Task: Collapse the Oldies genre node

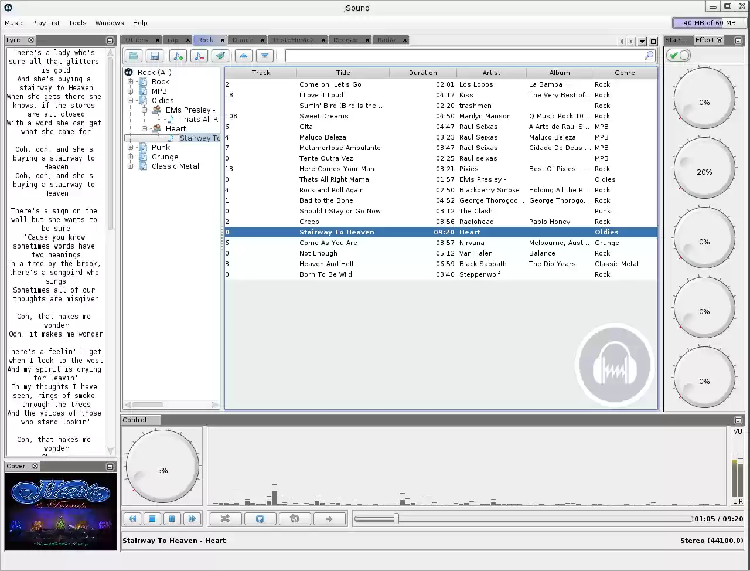Action: [x=130, y=100]
